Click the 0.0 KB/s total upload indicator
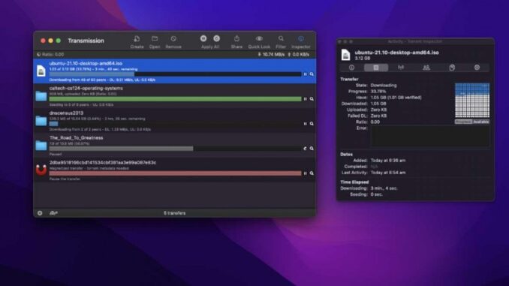 click(298, 55)
